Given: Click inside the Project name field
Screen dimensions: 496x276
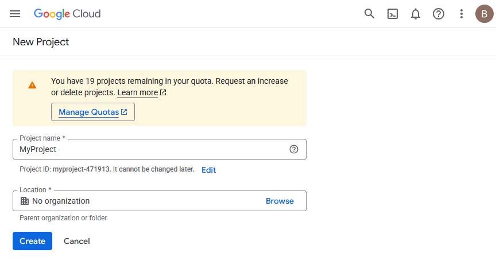Looking at the screenshot, I should tap(160, 149).
